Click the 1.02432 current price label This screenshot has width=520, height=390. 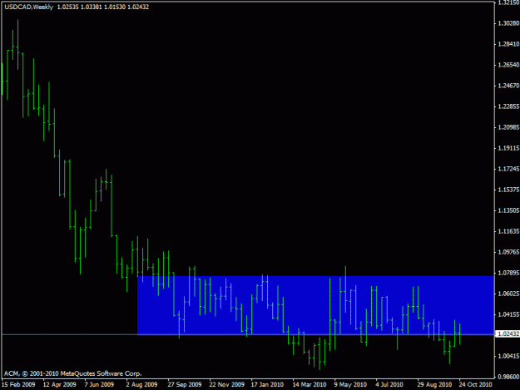pos(507,334)
